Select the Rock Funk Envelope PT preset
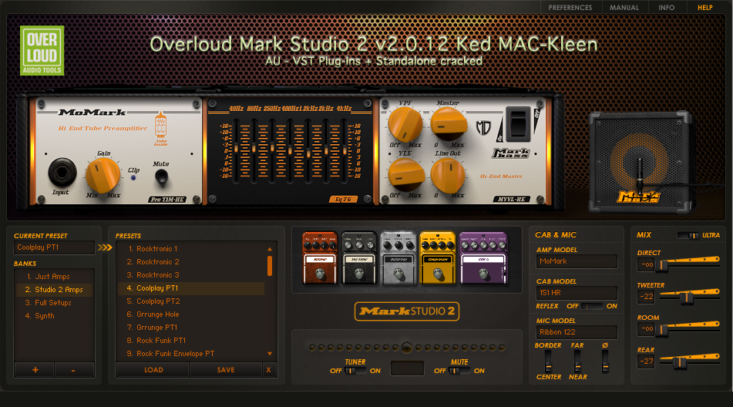The height and width of the screenshot is (407, 733). pos(191,353)
